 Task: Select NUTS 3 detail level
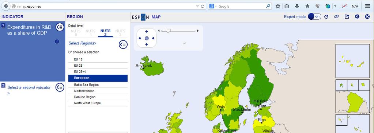[120, 32]
